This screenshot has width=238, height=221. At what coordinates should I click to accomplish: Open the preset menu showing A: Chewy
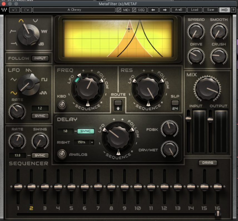(x=74, y=10)
